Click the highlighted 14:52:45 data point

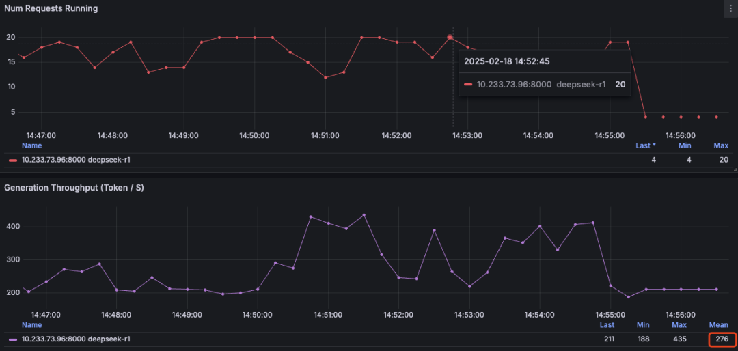click(450, 38)
